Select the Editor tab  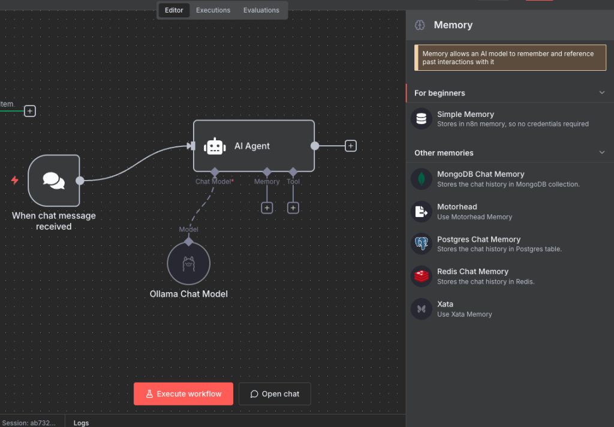click(x=174, y=10)
